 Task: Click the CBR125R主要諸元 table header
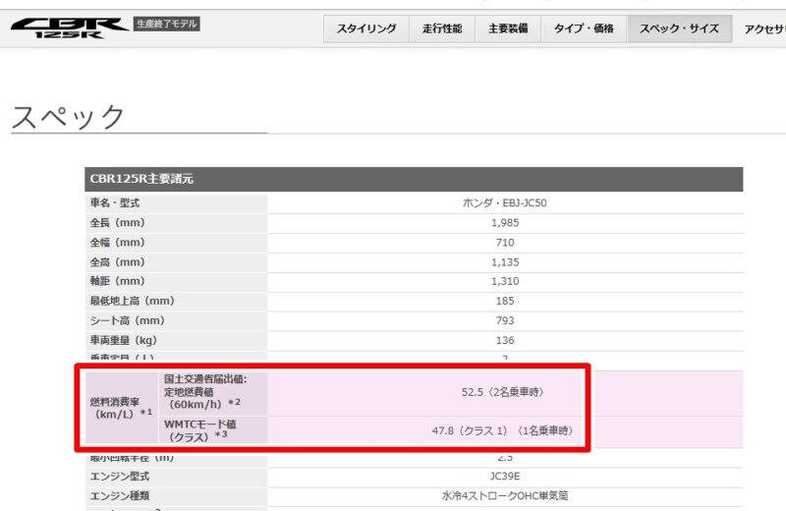pyautogui.click(x=414, y=179)
